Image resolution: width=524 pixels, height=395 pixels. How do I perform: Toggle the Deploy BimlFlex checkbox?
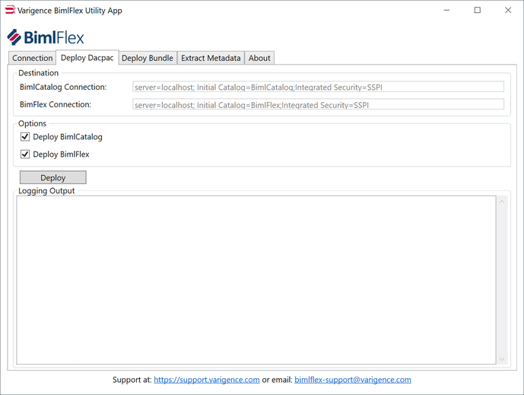tap(25, 154)
